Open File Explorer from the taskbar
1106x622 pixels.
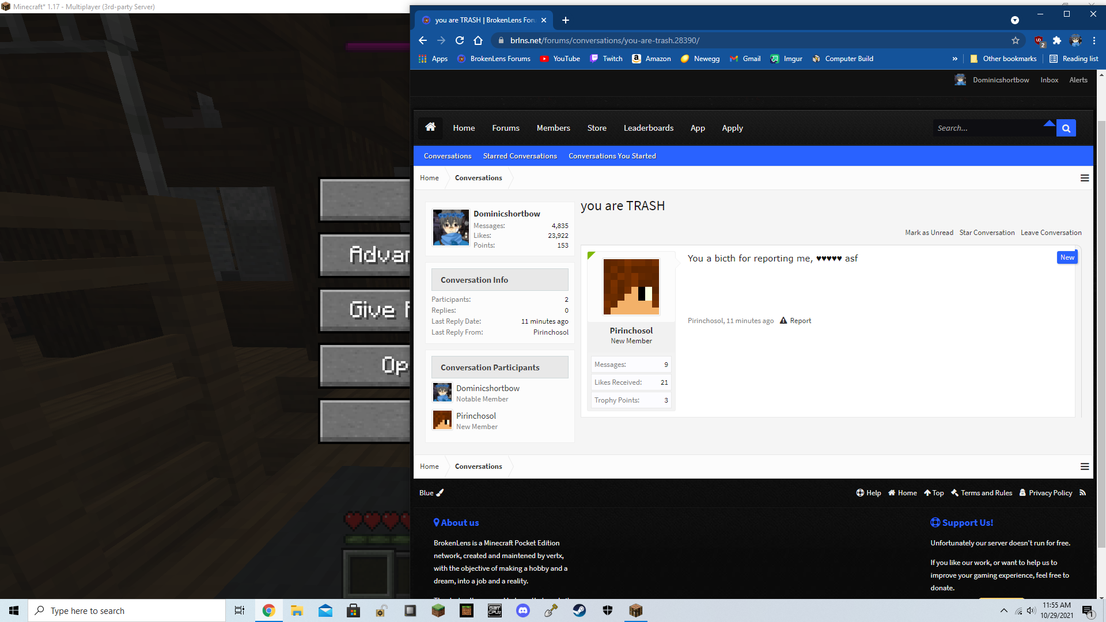tap(297, 610)
